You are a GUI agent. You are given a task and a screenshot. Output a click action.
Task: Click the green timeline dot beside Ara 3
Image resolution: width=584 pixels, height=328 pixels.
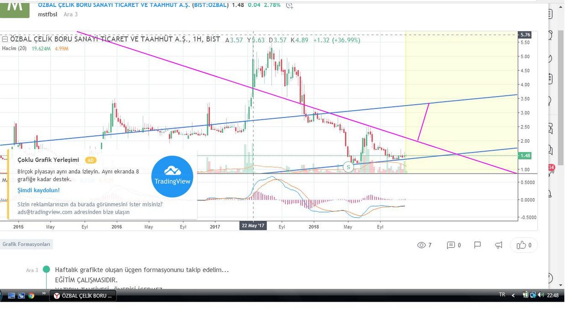point(46,269)
